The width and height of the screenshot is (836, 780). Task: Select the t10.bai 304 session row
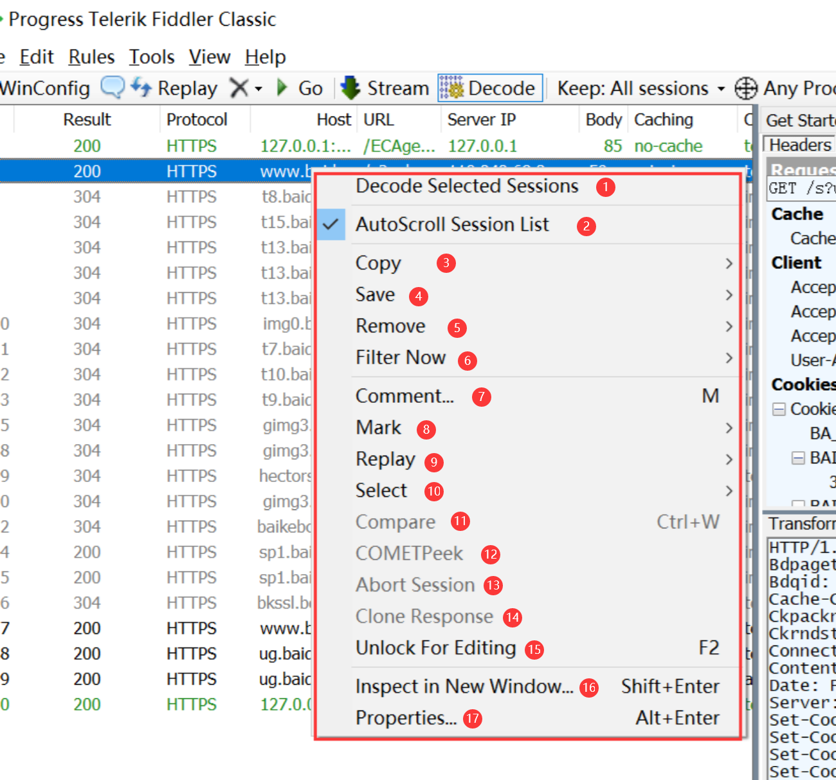[x=156, y=375]
